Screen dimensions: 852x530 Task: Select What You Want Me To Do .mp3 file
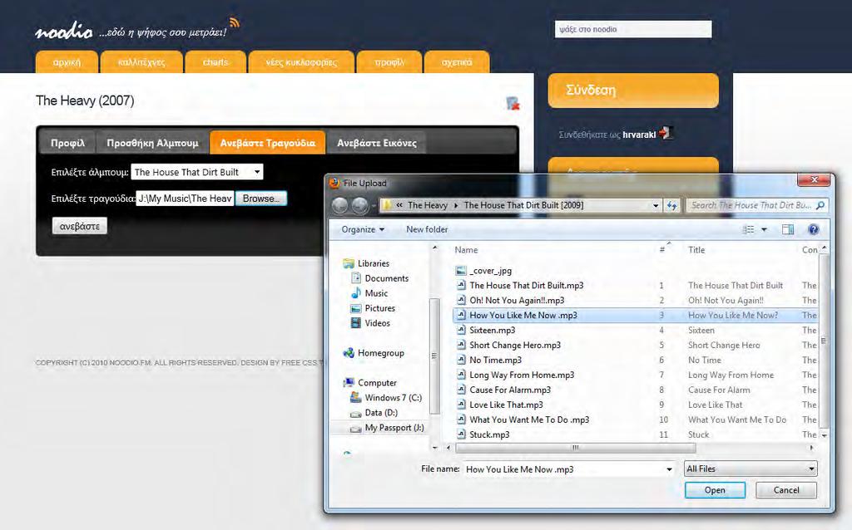[529, 420]
